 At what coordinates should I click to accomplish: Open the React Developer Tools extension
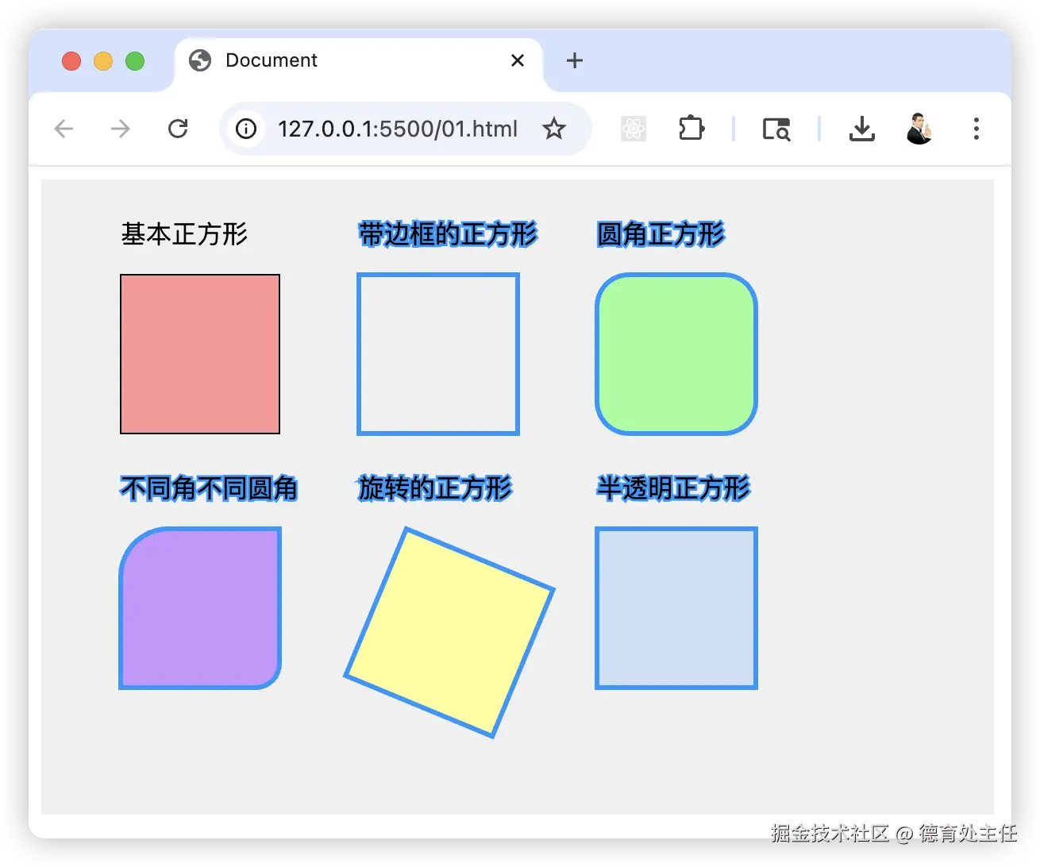coord(634,129)
